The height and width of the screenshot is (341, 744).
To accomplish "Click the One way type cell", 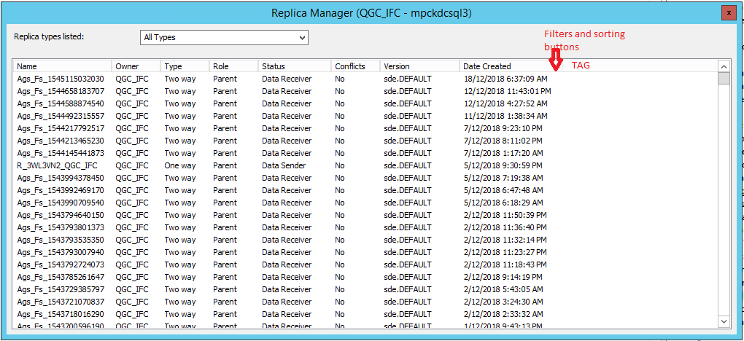I will click(180, 165).
